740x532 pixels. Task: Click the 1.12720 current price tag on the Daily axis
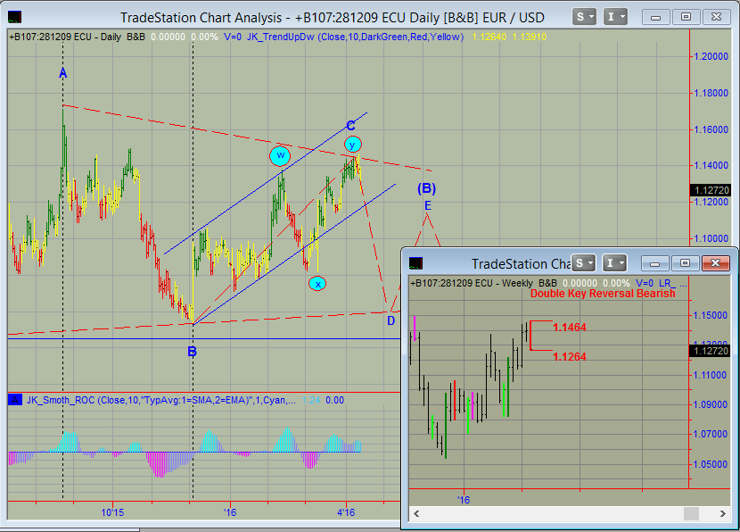(711, 190)
